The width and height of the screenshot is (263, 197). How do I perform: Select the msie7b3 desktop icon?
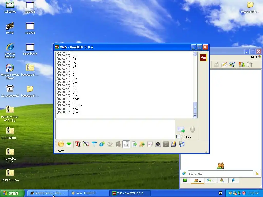[x=30, y=28]
